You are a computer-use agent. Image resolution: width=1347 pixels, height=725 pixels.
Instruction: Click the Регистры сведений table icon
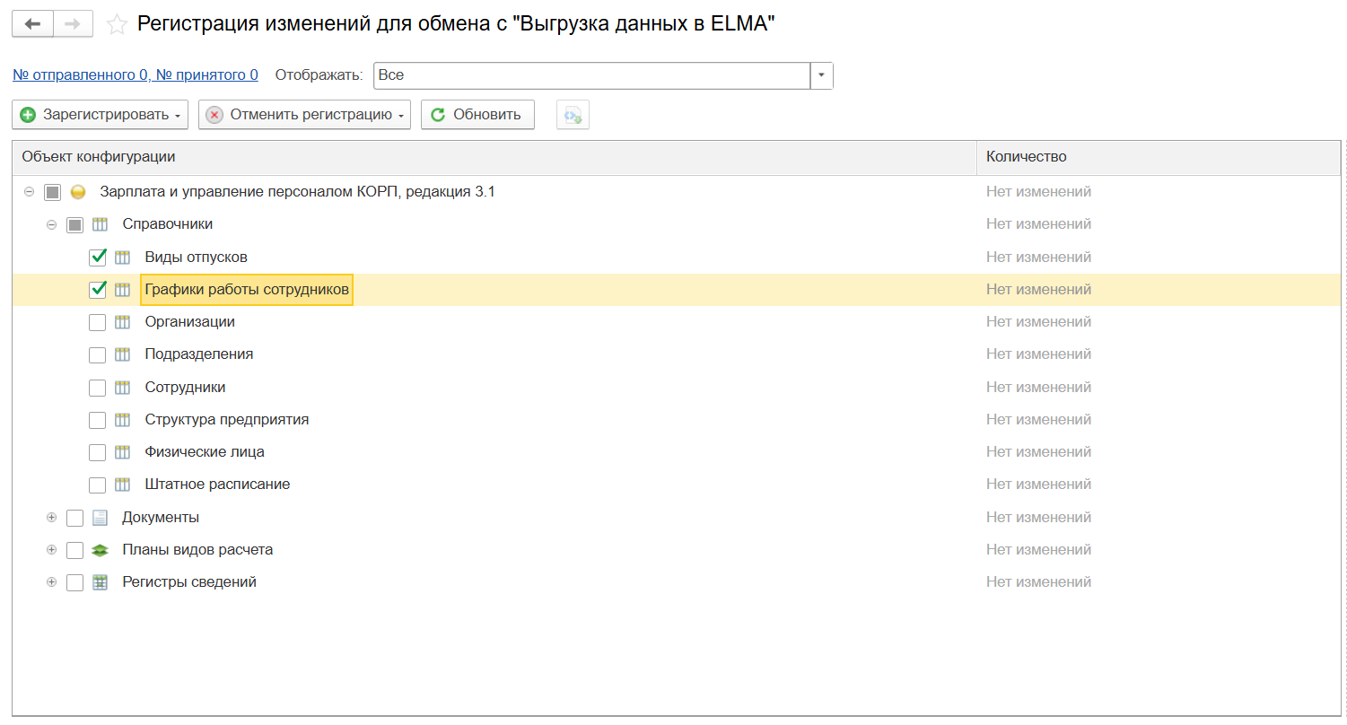[x=100, y=582]
